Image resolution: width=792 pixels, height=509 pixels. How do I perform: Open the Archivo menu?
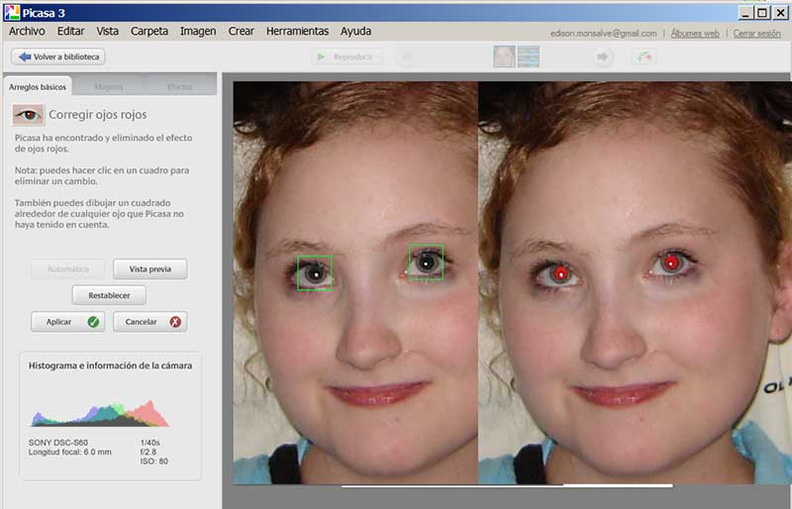(x=27, y=31)
